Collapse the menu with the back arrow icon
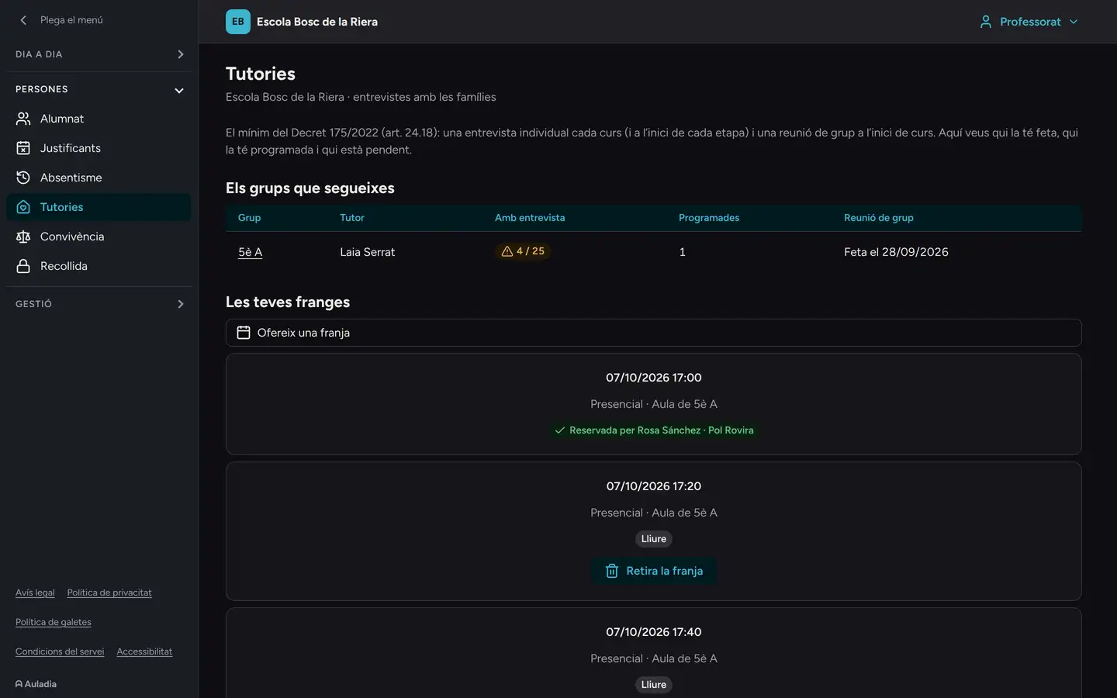 (23, 20)
